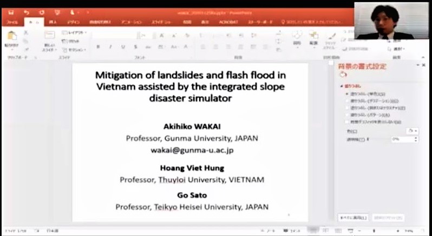The image size is (432, 236).
Task: Open the File tab
Action: pos(12,22)
